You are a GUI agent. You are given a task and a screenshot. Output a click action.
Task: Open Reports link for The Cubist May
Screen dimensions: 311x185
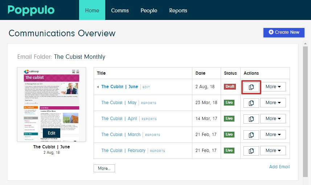tap(148, 103)
